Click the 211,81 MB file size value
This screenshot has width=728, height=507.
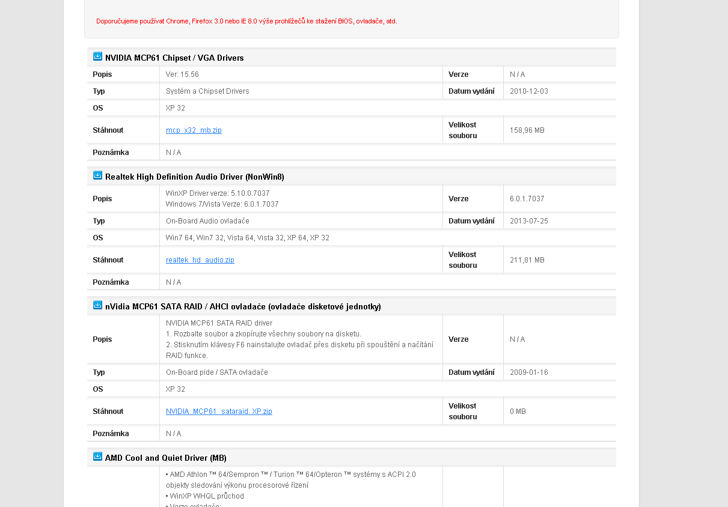pos(527,260)
